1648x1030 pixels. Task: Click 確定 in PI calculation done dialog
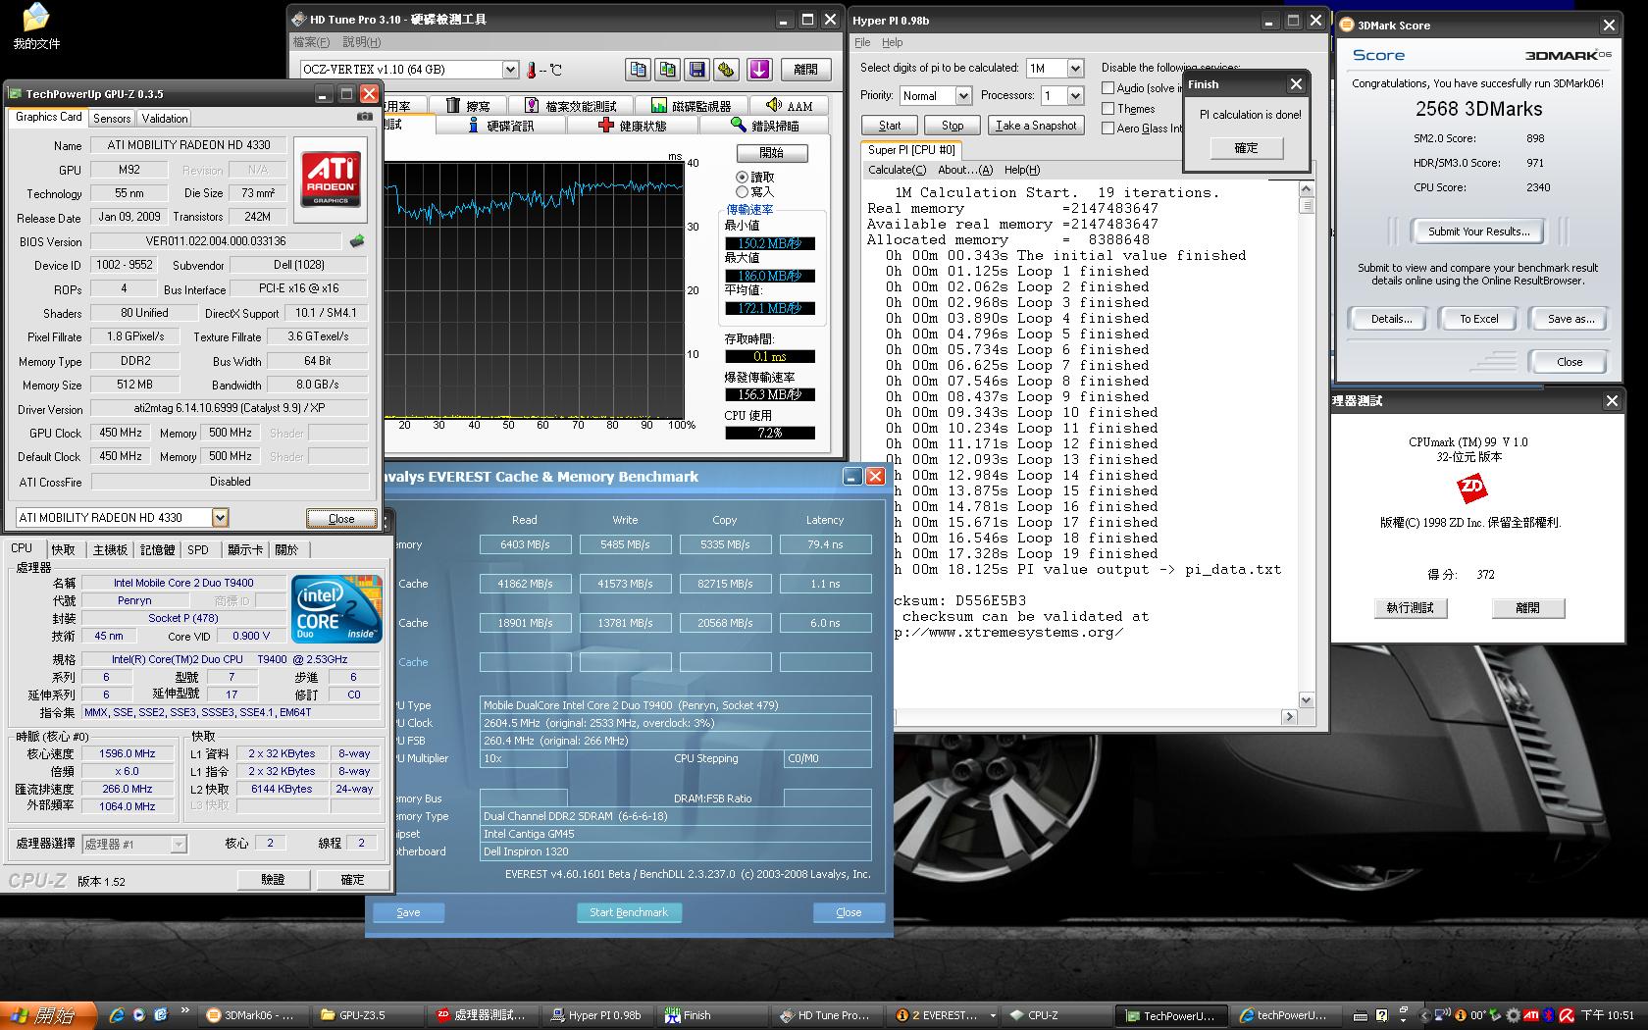coord(1246,148)
